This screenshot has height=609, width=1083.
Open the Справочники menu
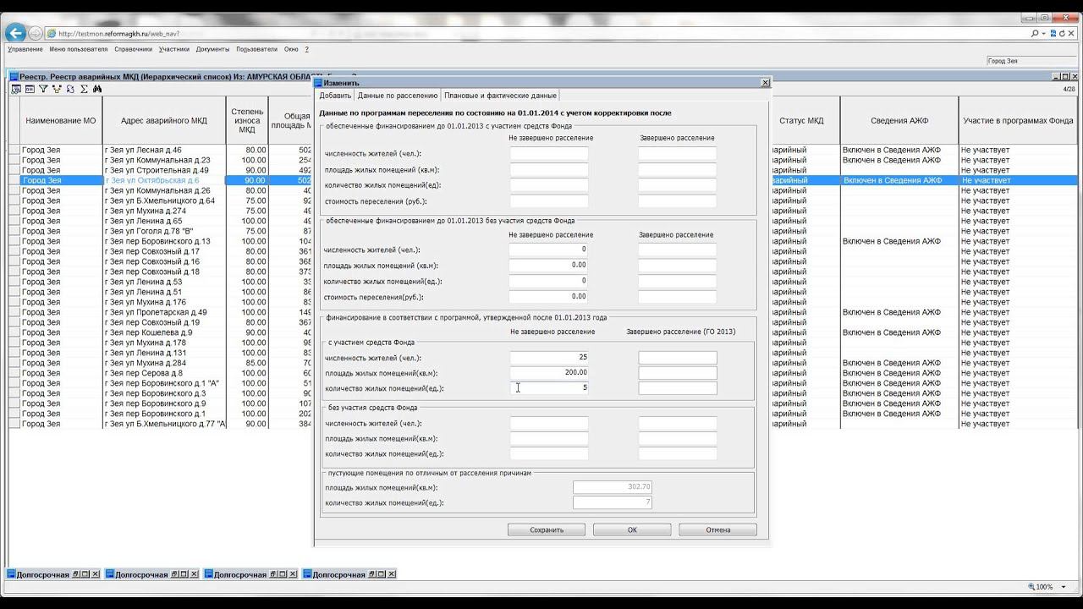[133, 49]
